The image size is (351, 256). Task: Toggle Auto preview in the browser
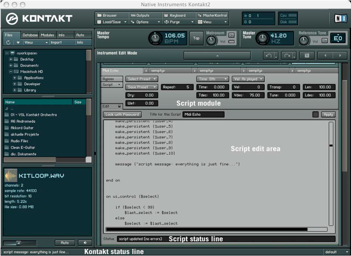pyautogui.click(x=65, y=243)
